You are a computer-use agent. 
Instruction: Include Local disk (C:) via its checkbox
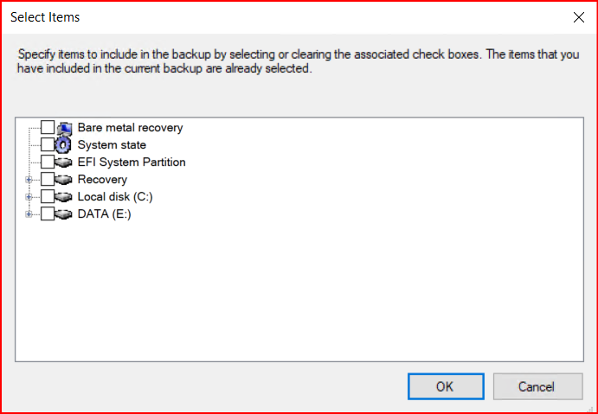click(48, 197)
